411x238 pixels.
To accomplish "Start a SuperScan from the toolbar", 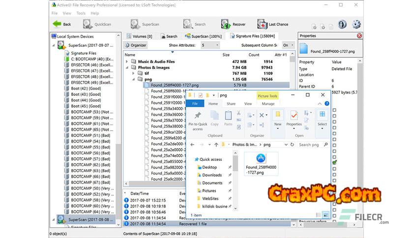I will 136,24.
